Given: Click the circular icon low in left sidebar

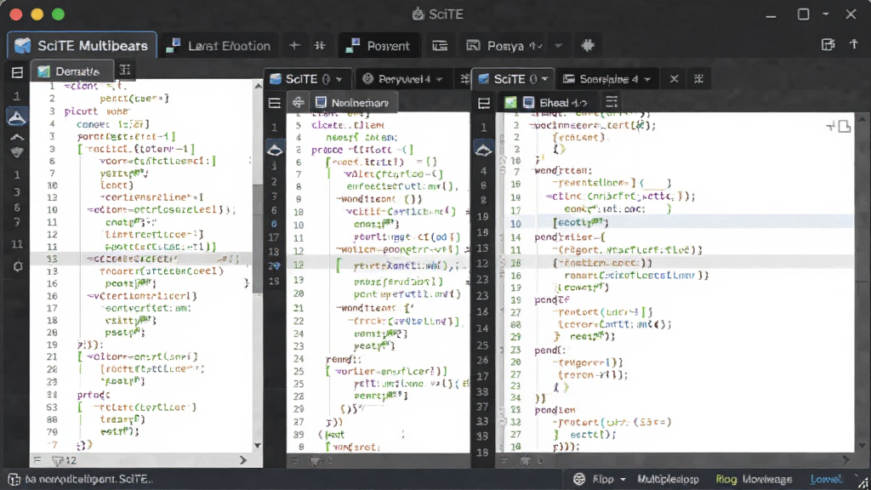Looking at the screenshot, I should [x=17, y=266].
